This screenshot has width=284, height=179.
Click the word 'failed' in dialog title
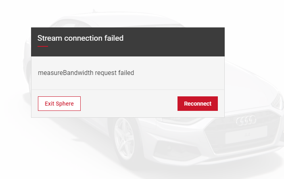(114, 38)
